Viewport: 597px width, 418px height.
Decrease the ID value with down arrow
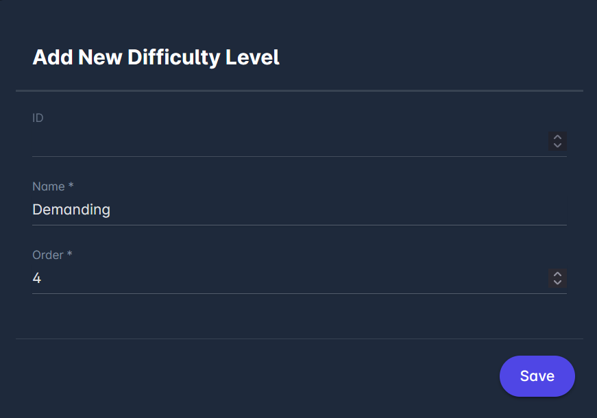click(557, 145)
